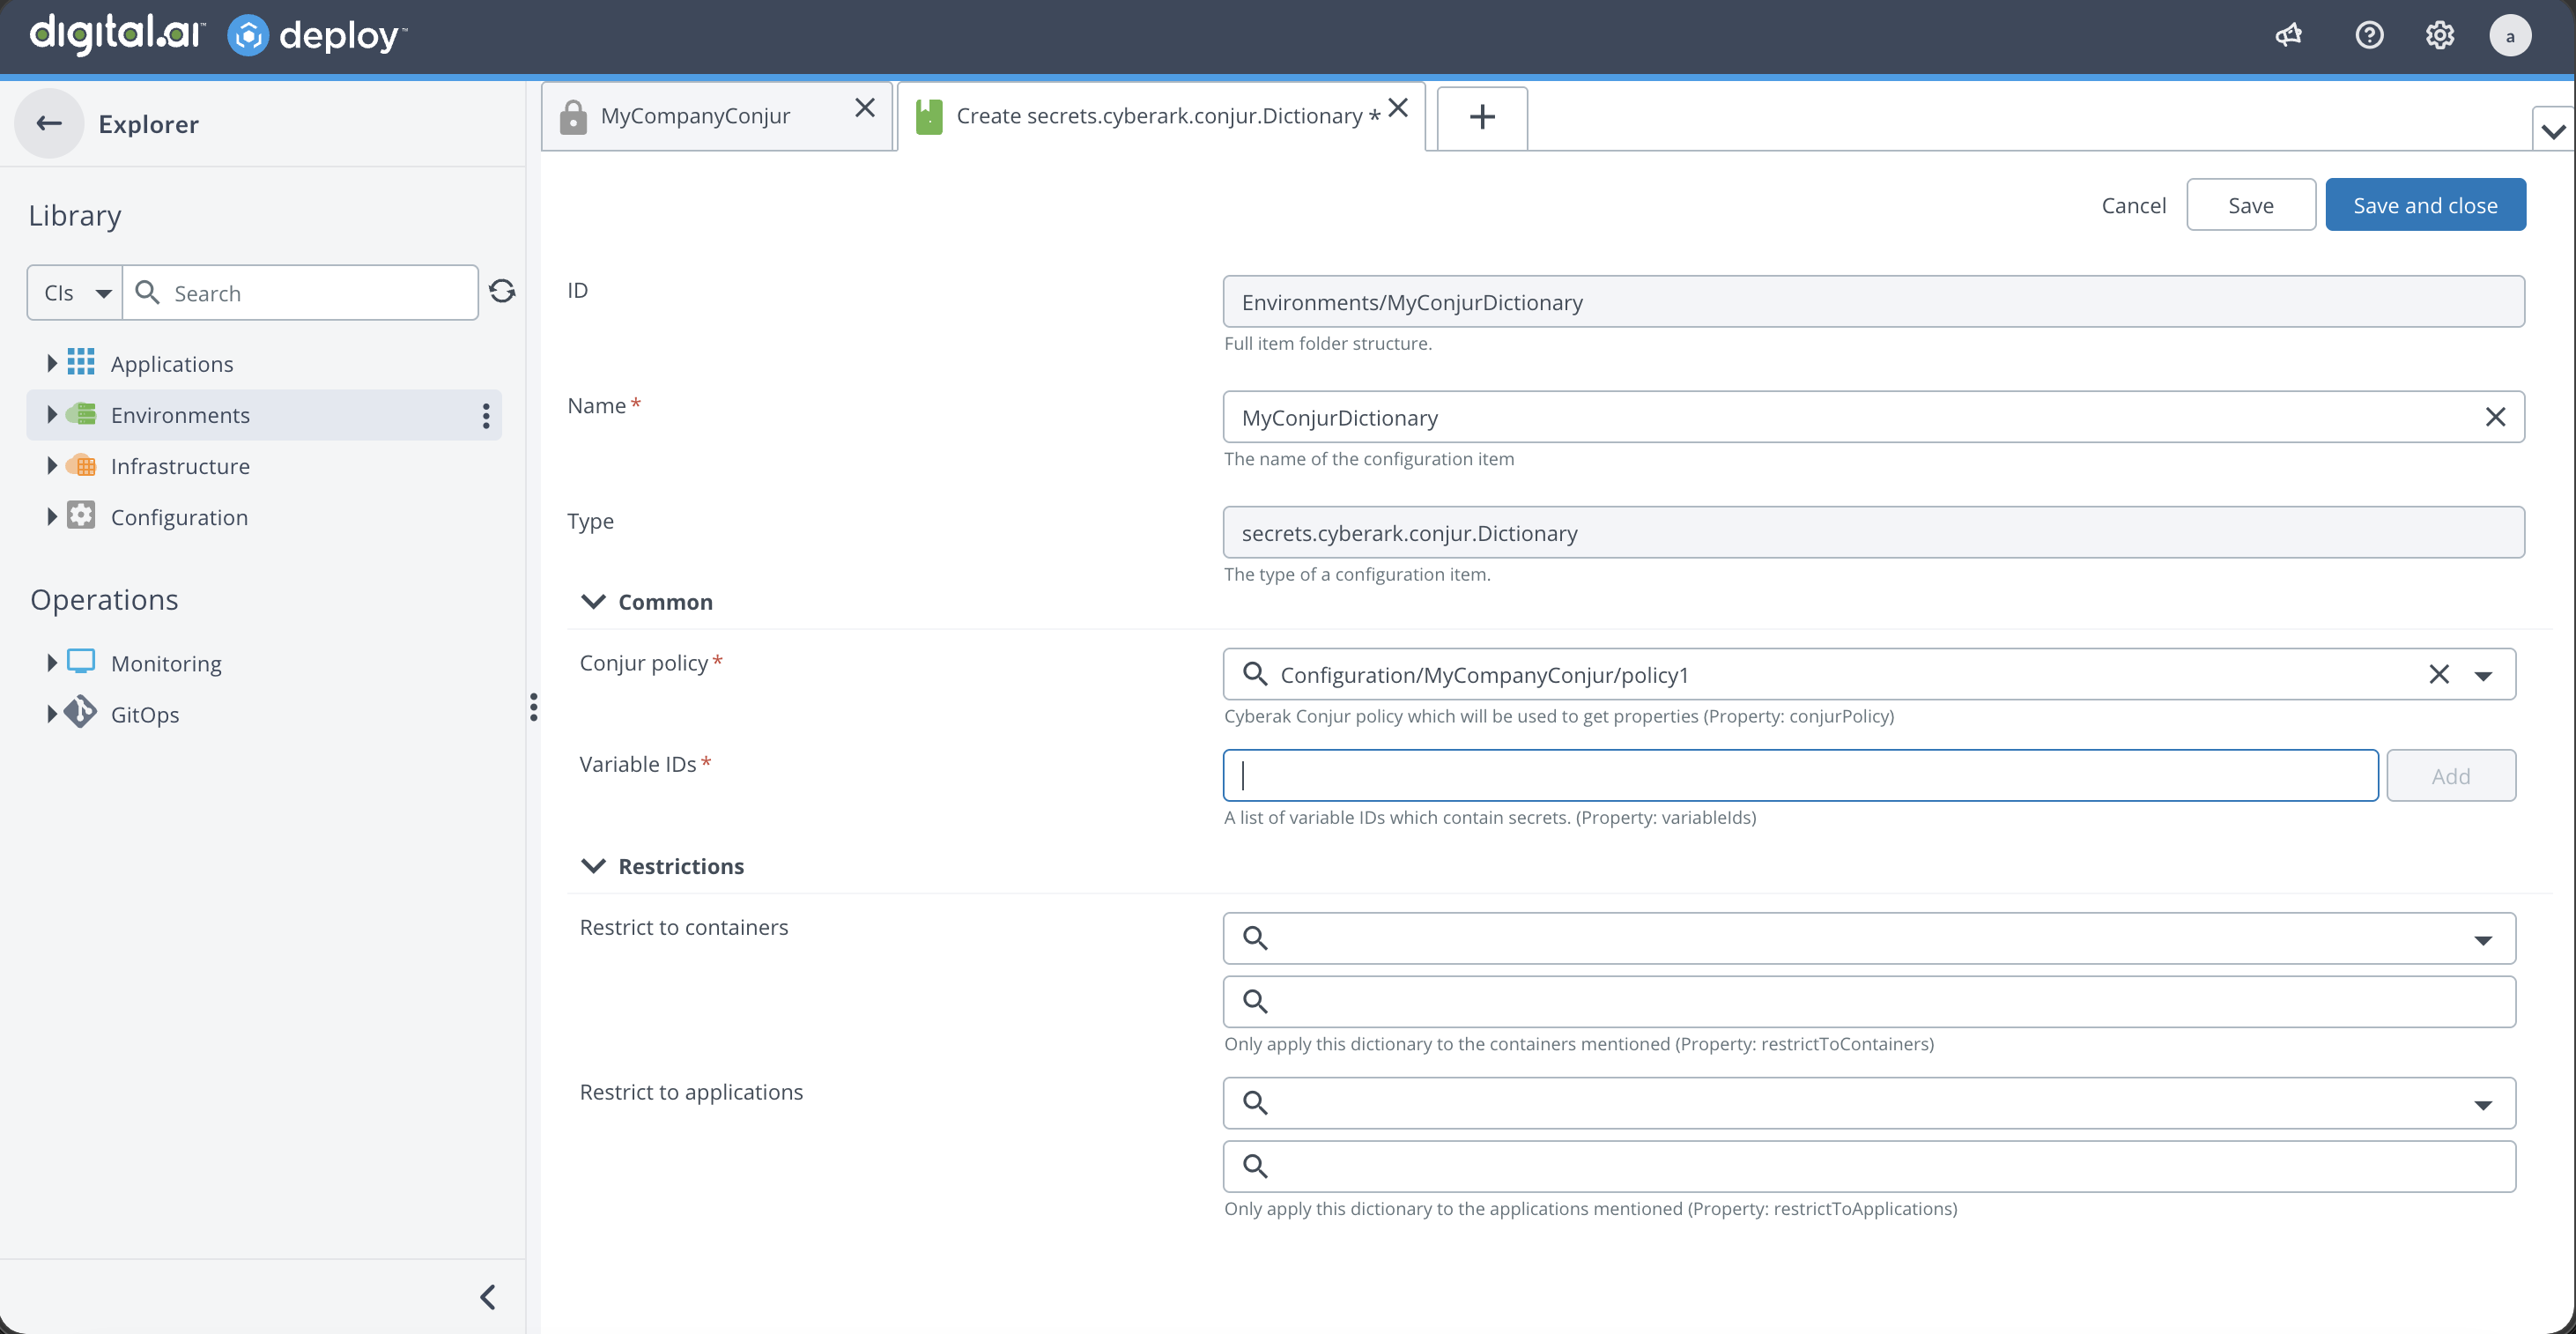
Task: Click the GitOps icon
Action: point(81,712)
